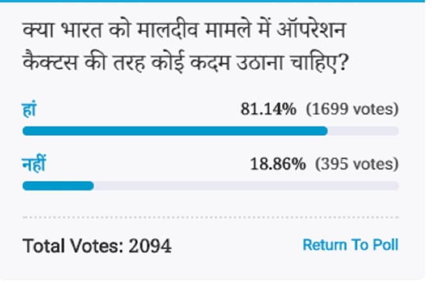The width and height of the screenshot is (432, 284).
Task: Click the 81.14% percentage value
Action: pos(268,109)
